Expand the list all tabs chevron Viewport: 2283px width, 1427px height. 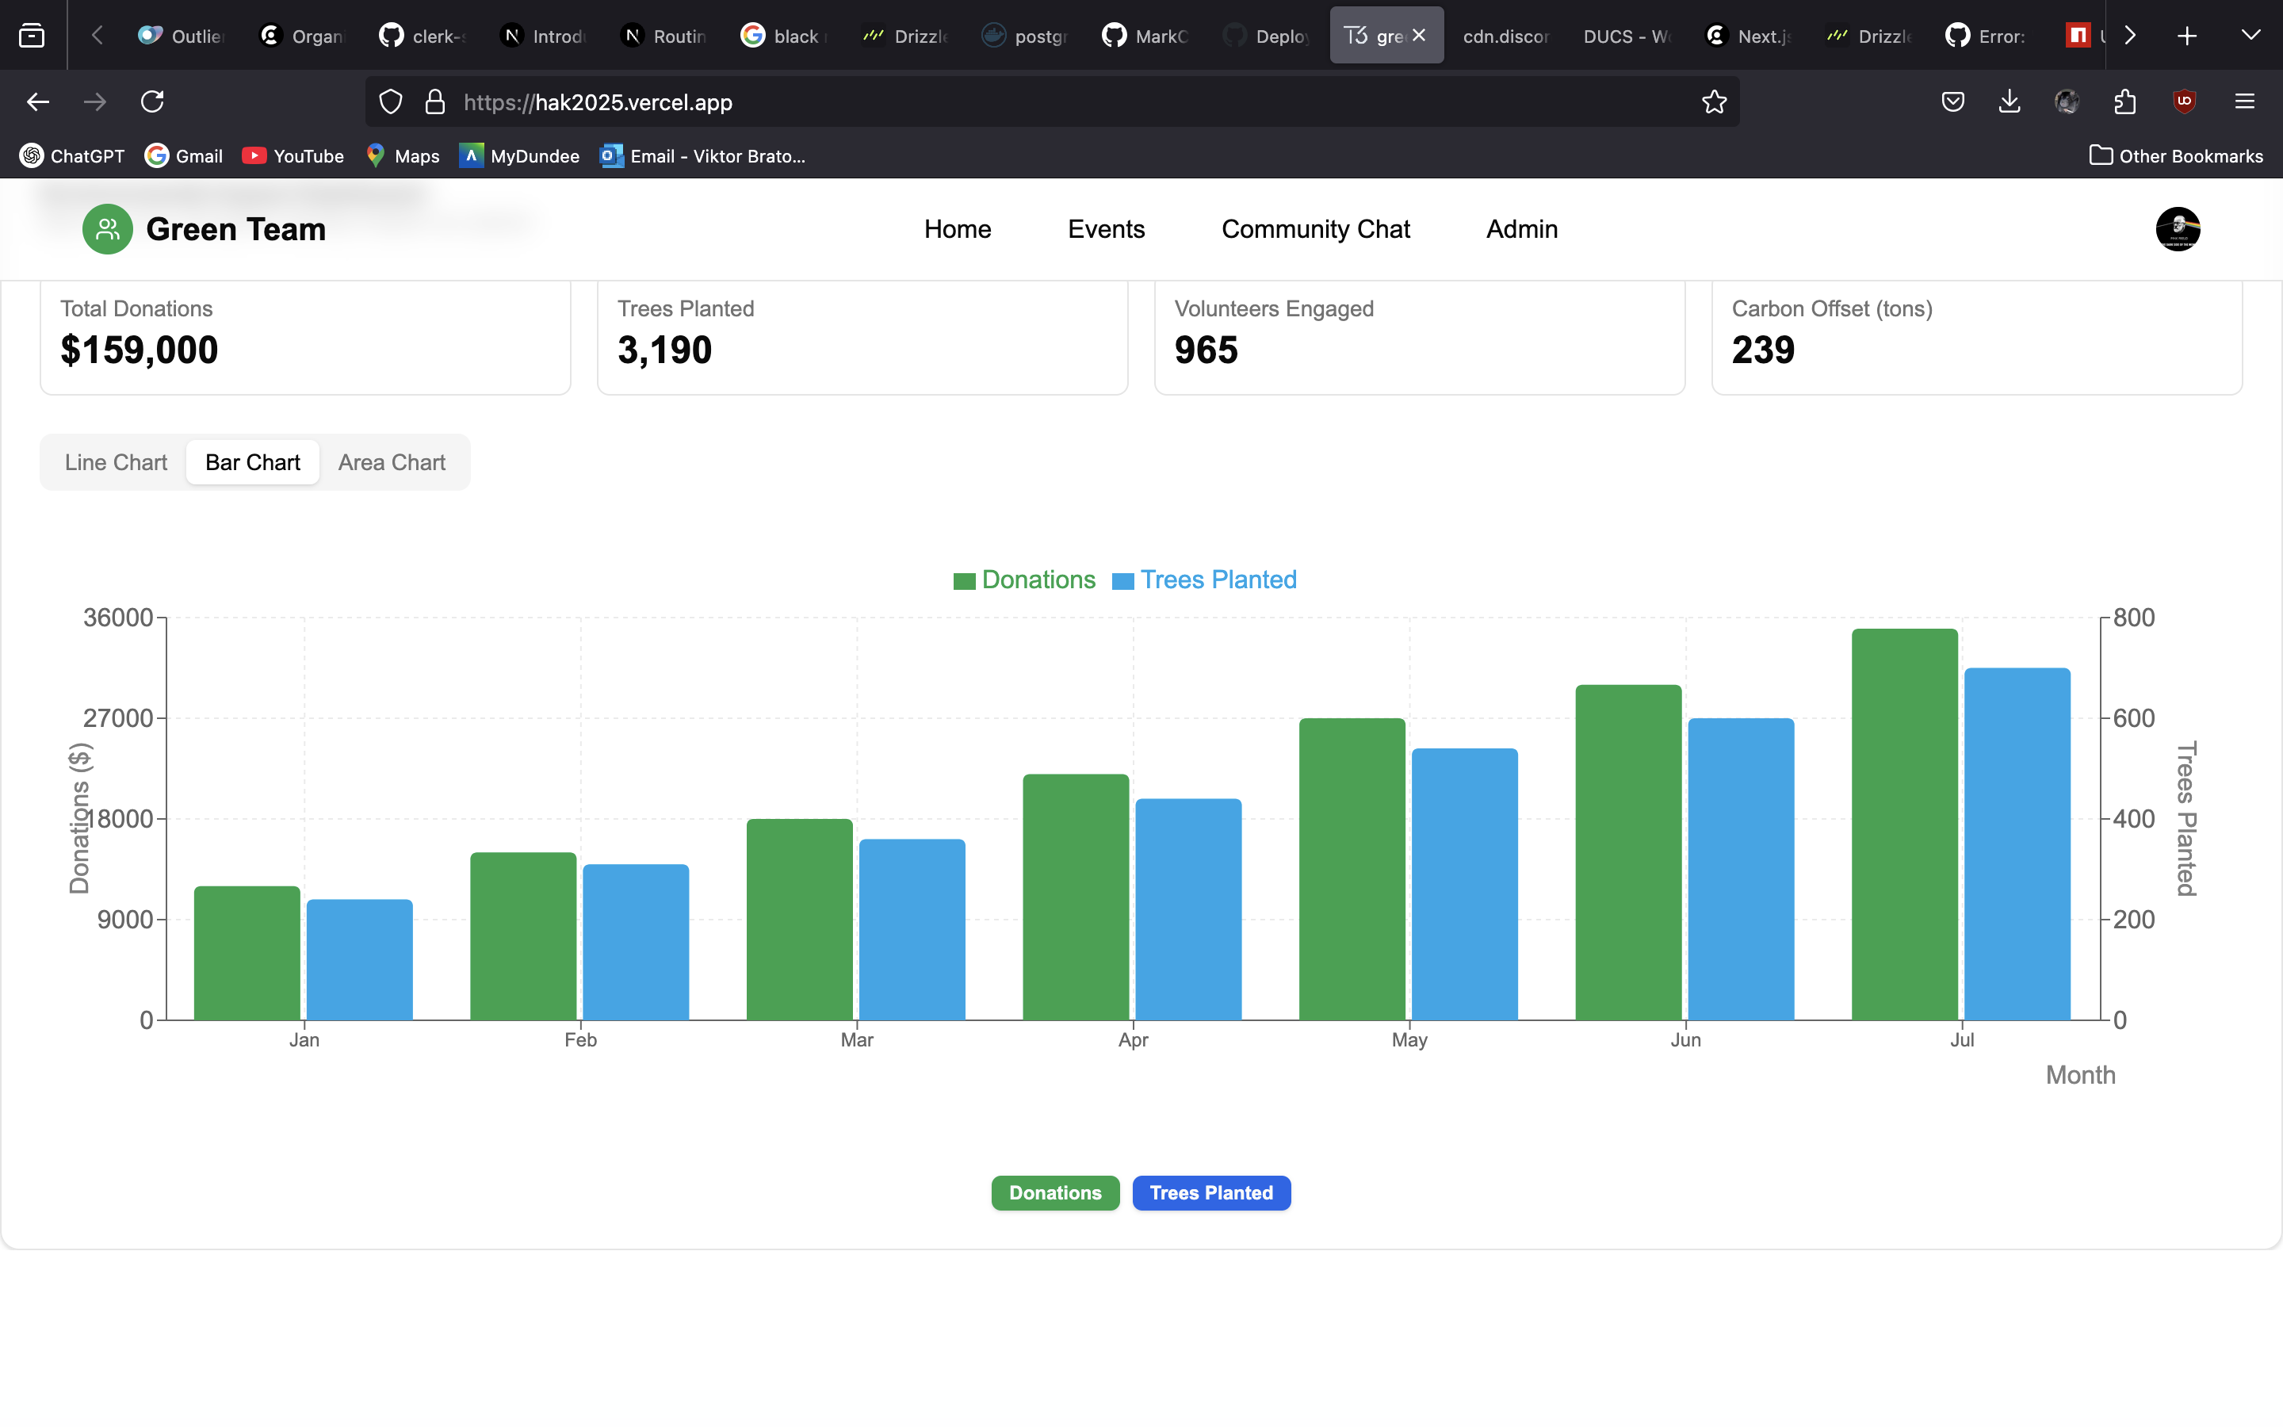[2250, 36]
